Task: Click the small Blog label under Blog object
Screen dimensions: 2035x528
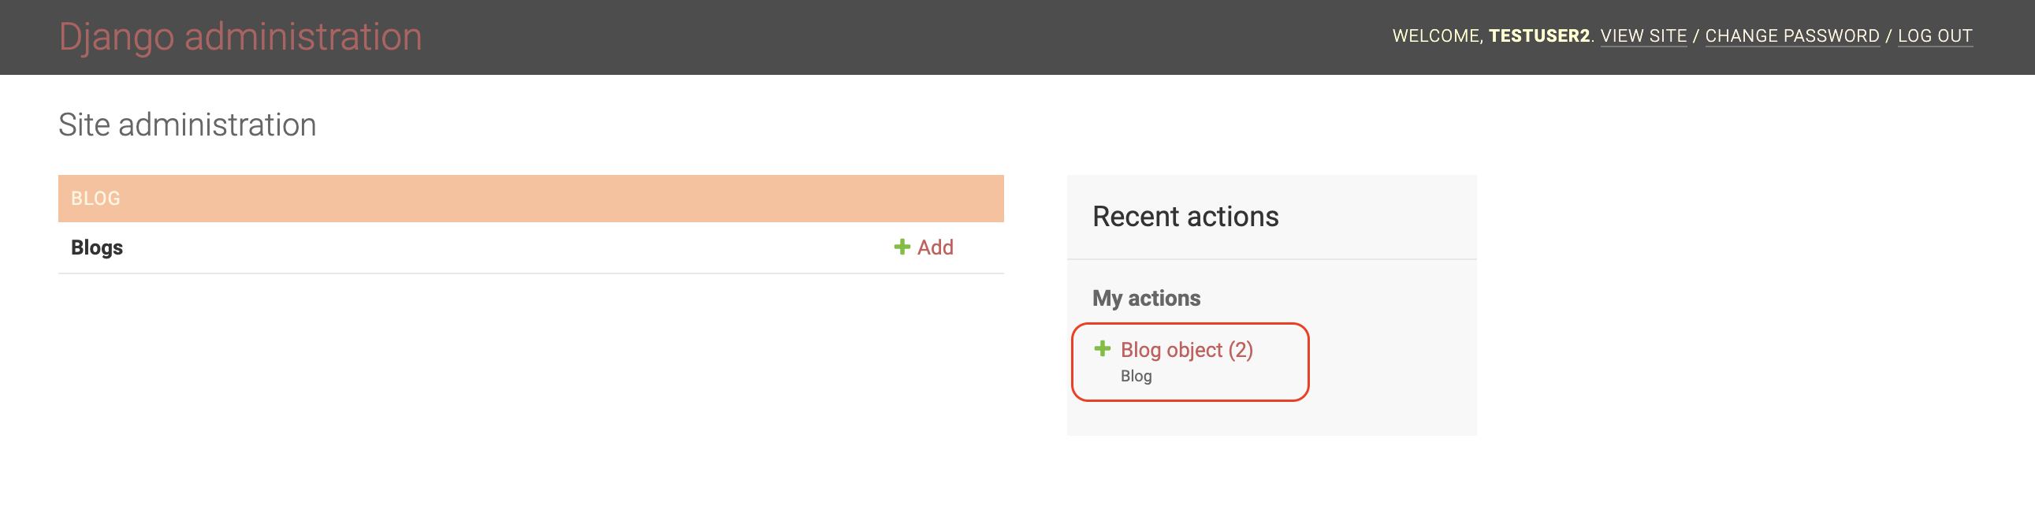Action: tap(1136, 376)
